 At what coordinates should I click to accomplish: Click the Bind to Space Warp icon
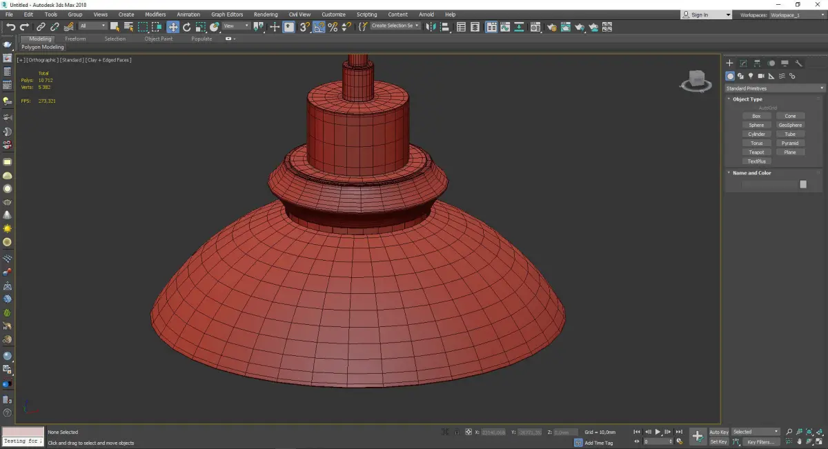click(68, 27)
